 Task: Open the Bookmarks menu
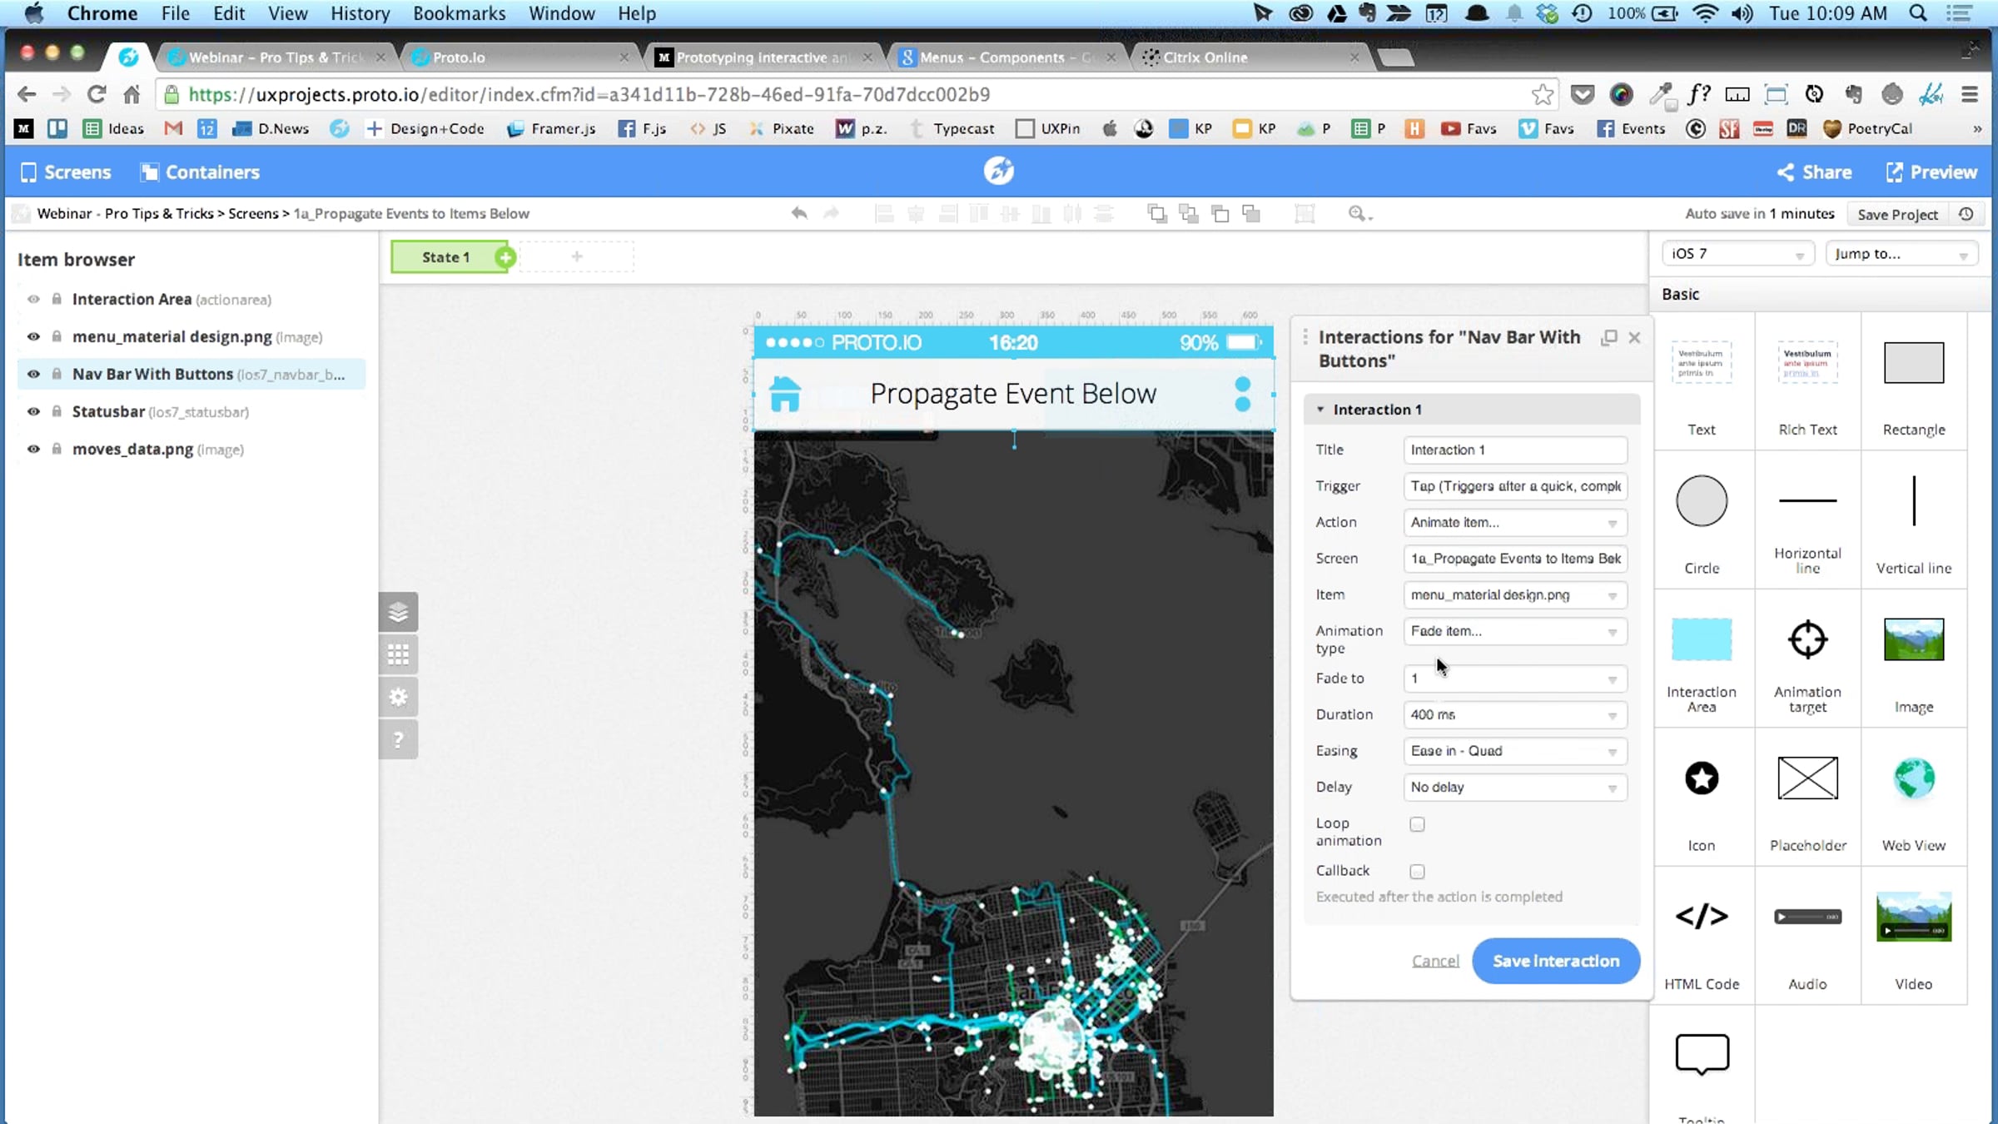pyautogui.click(x=459, y=13)
